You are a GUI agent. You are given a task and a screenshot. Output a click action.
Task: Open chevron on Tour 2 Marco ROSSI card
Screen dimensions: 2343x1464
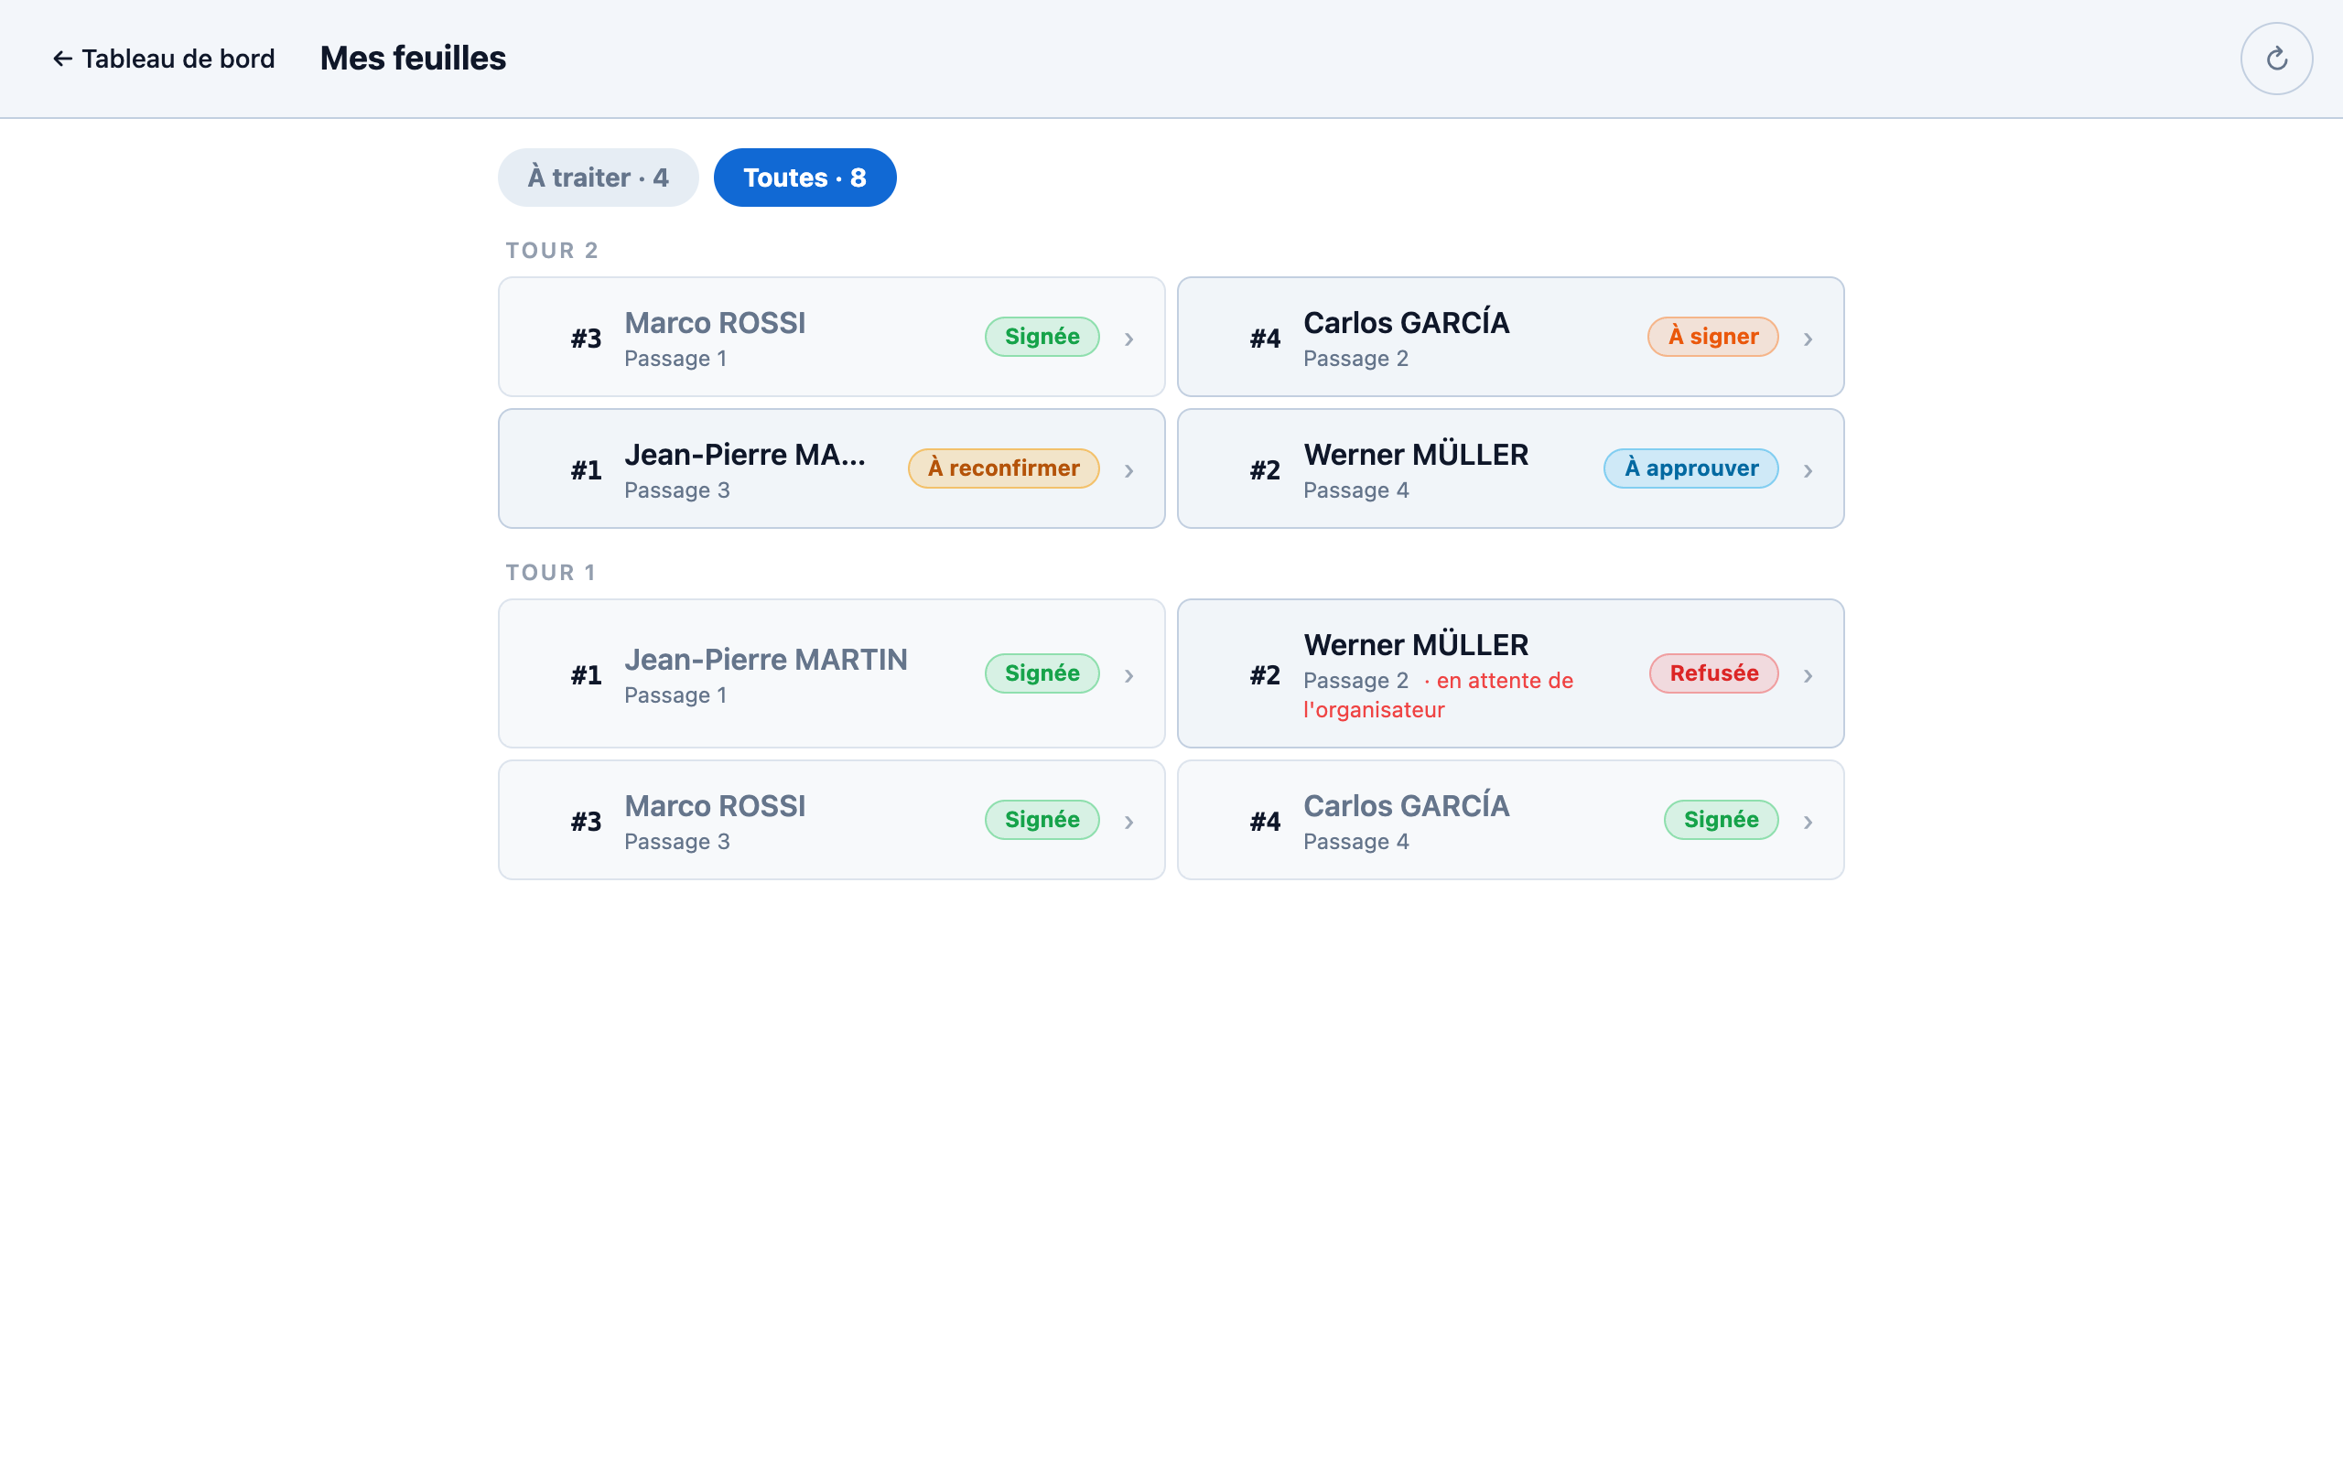coord(1128,339)
